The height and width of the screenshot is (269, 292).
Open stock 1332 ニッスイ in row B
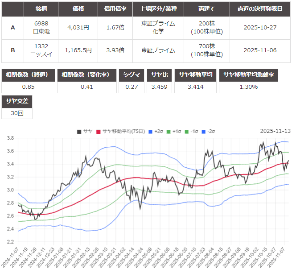click(x=41, y=50)
